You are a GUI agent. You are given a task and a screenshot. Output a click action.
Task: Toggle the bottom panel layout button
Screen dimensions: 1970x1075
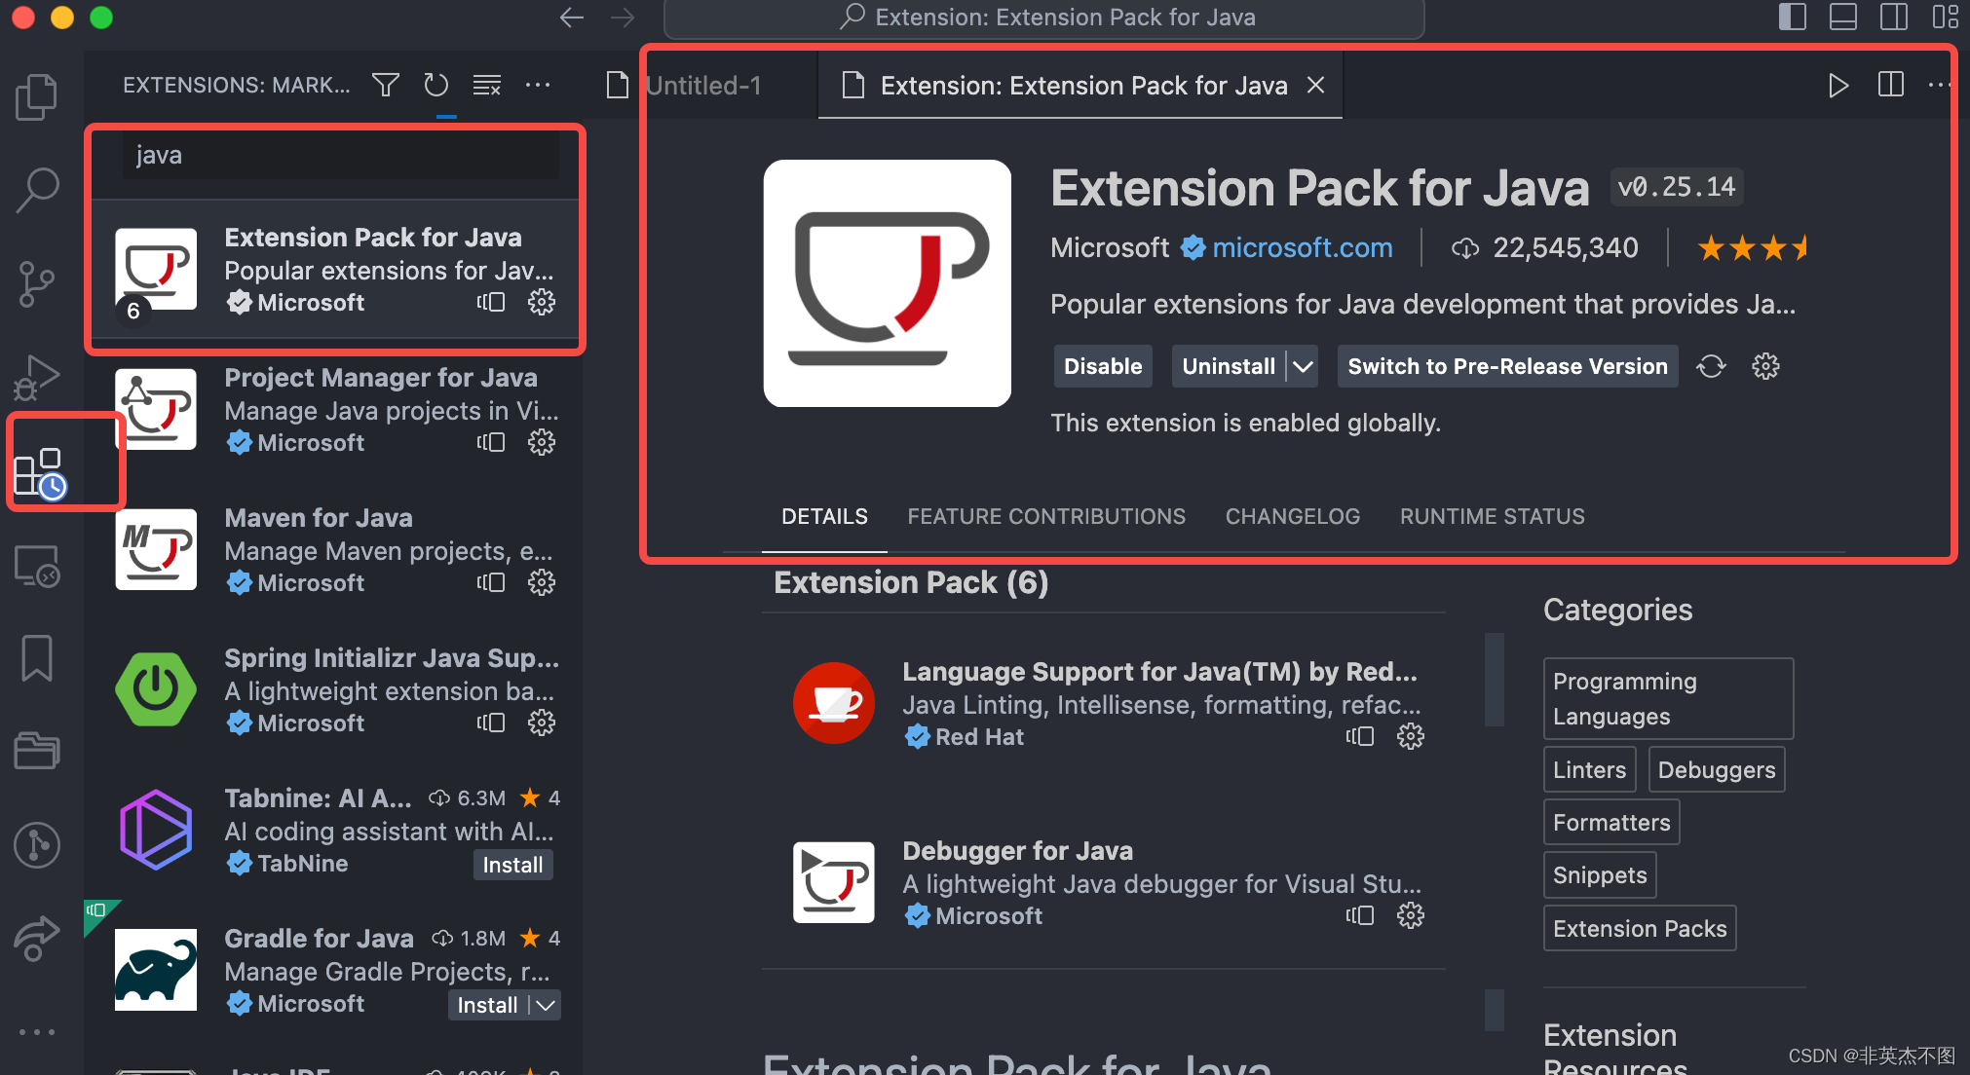[x=1842, y=18]
